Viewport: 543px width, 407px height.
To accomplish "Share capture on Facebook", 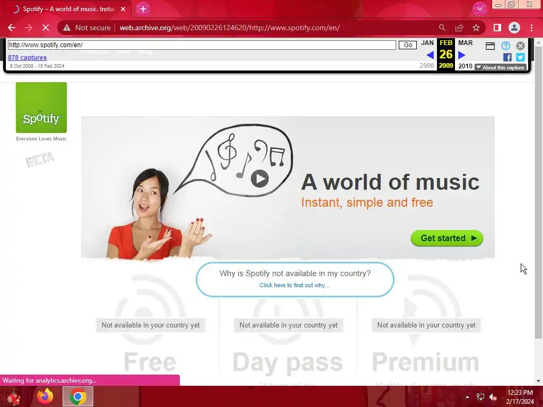I will [x=507, y=57].
